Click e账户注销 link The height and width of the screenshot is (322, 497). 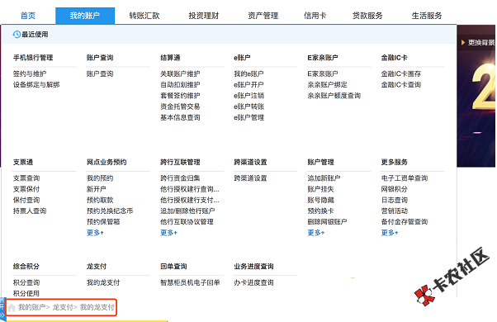coord(248,96)
